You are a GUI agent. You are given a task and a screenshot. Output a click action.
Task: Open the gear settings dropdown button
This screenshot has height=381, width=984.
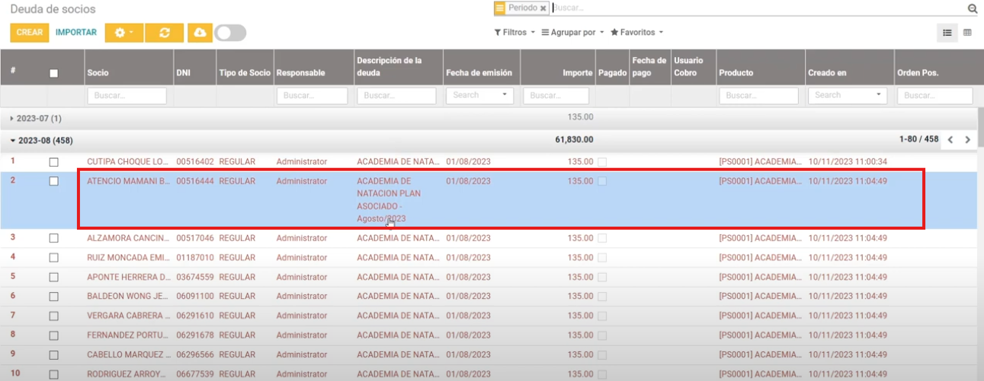pos(123,33)
